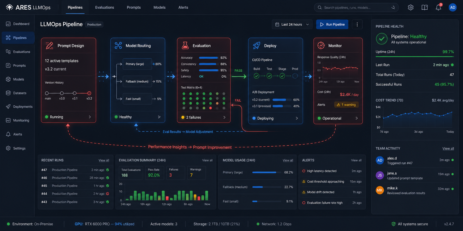Click the Test stage checkmark
Viewport: 463px width, 231px height.
(x=269, y=76)
